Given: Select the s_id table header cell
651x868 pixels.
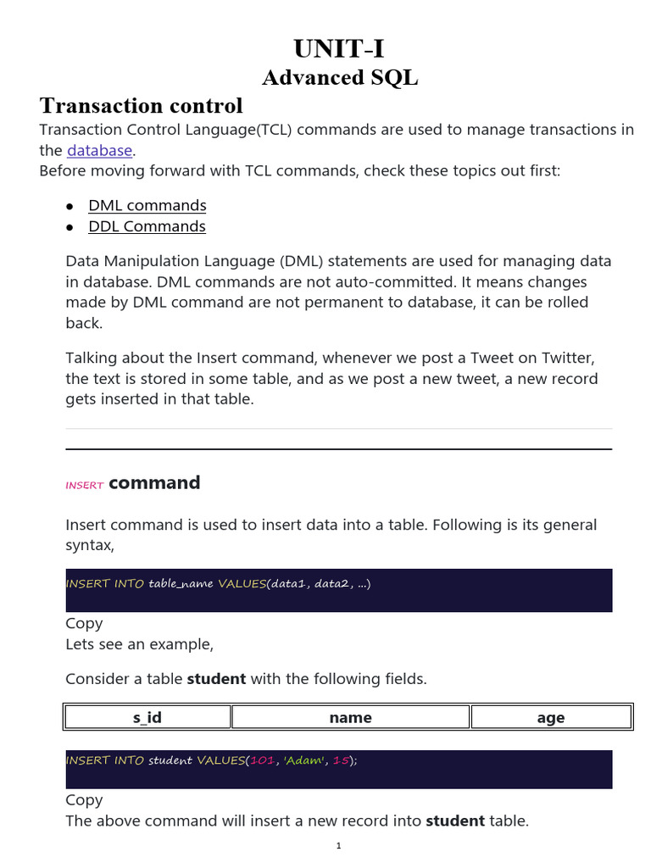Looking at the screenshot, I should click(147, 717).
